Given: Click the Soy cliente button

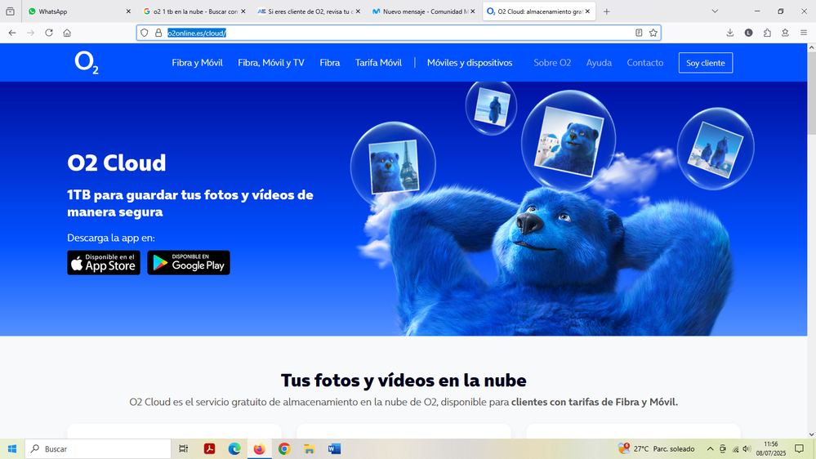Looking at the screenshot, I should (x=705, y=63).
